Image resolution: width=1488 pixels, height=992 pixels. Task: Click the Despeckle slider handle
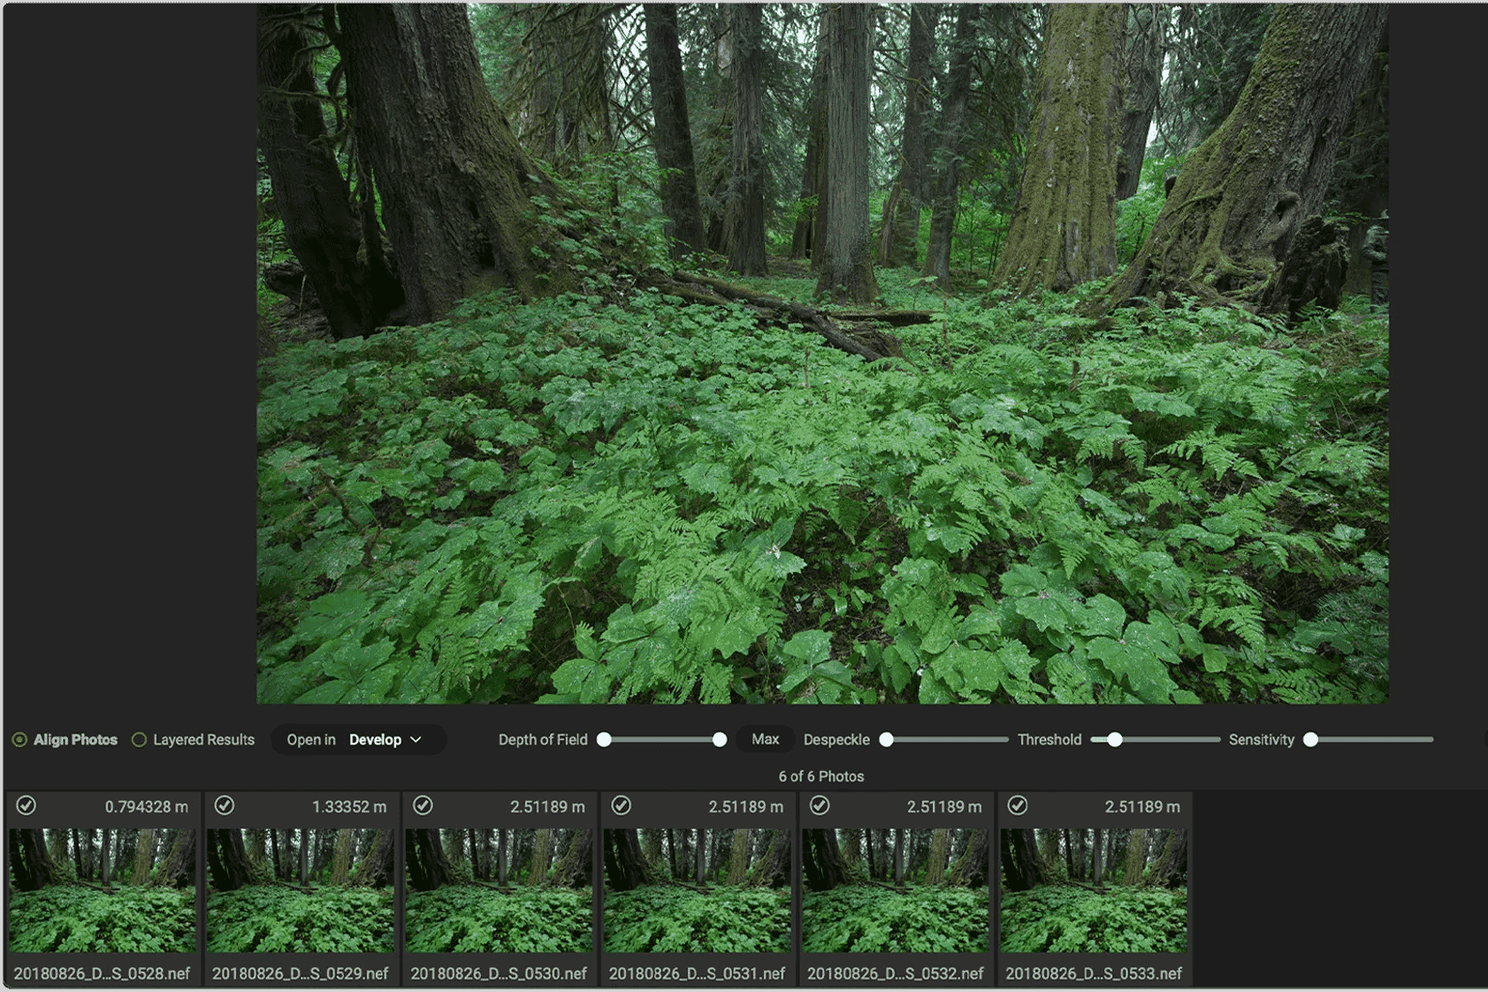[886, 740]
